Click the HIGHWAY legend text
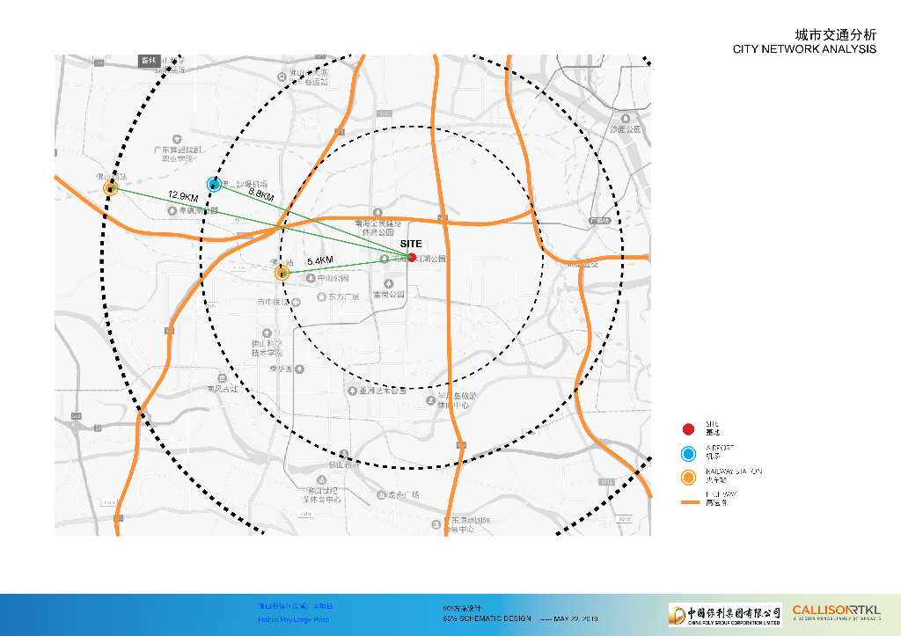The height and width of the screenshot is (636, 901). (x=722, y=494)
